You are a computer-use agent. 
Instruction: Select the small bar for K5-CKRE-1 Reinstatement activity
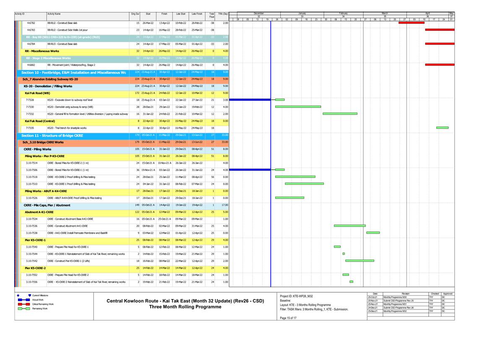point(344,254)
